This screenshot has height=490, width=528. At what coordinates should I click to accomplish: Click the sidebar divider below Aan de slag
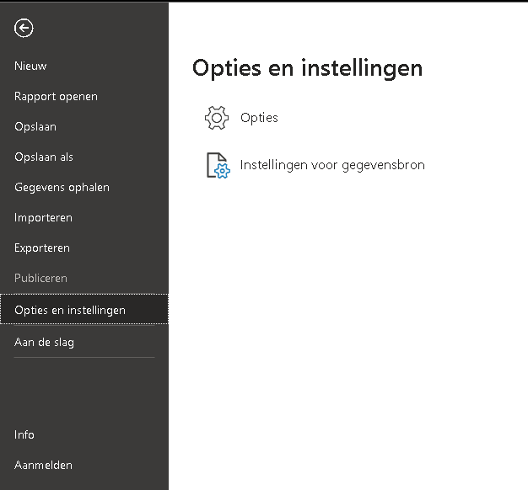(84, 358)
